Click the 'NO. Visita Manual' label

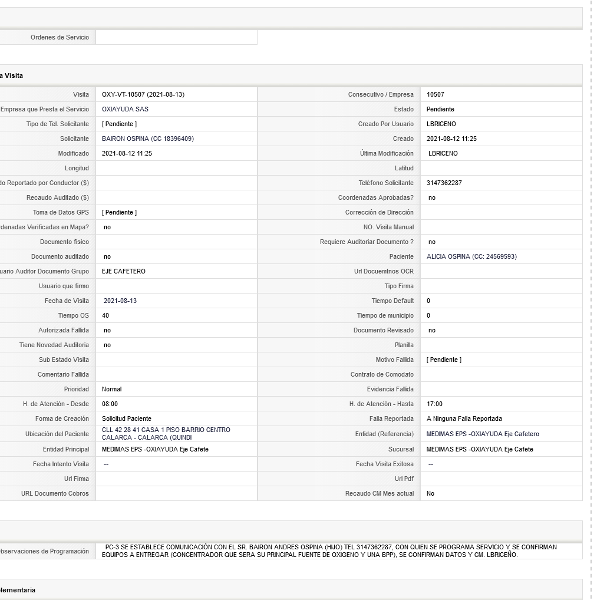[x=389, y=228]
